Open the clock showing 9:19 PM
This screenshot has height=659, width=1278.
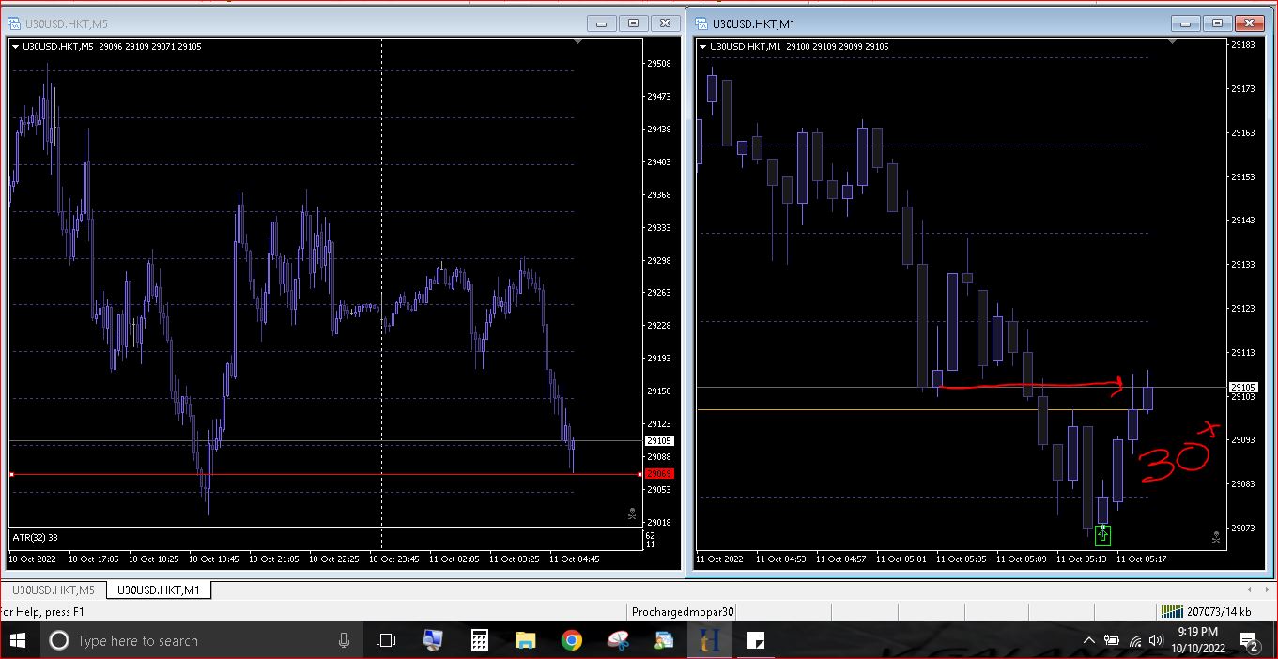pyautogui.click(x=1197, y=640)
